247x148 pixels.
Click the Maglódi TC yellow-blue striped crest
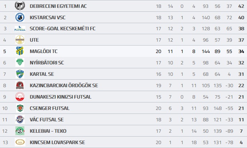[x=20, y=51]
